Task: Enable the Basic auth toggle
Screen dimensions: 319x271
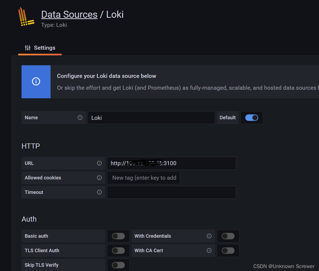Action: click(x=118, y=236)
